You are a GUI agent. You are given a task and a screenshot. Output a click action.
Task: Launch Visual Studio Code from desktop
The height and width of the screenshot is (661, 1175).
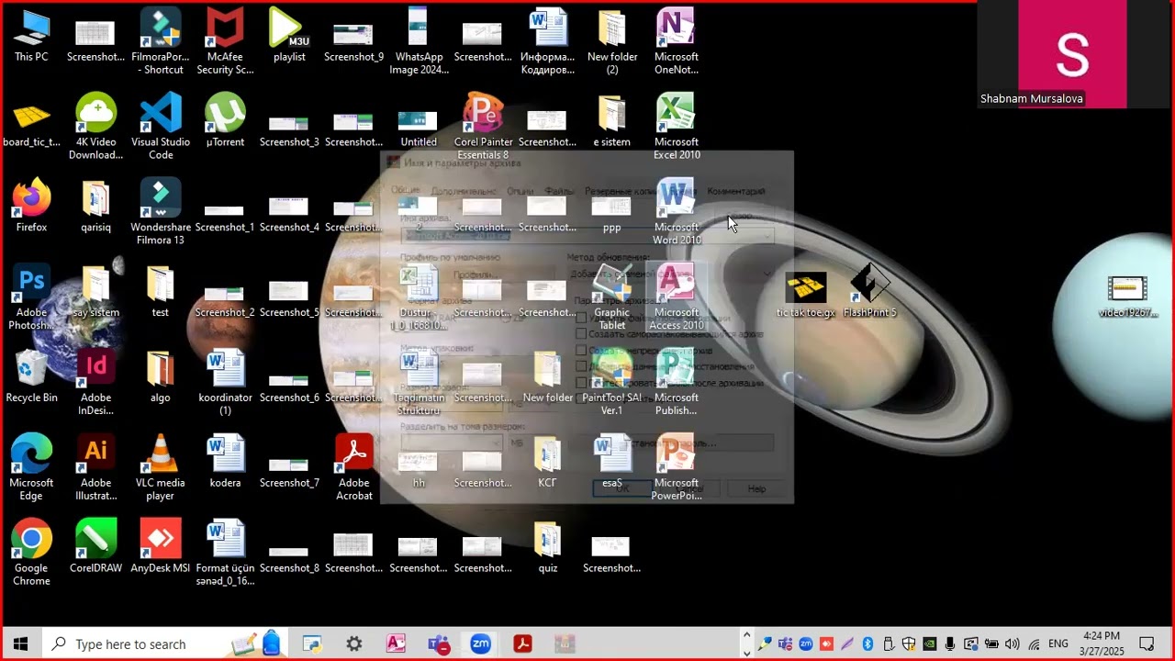pyautogui.click(x=161, y=127)
